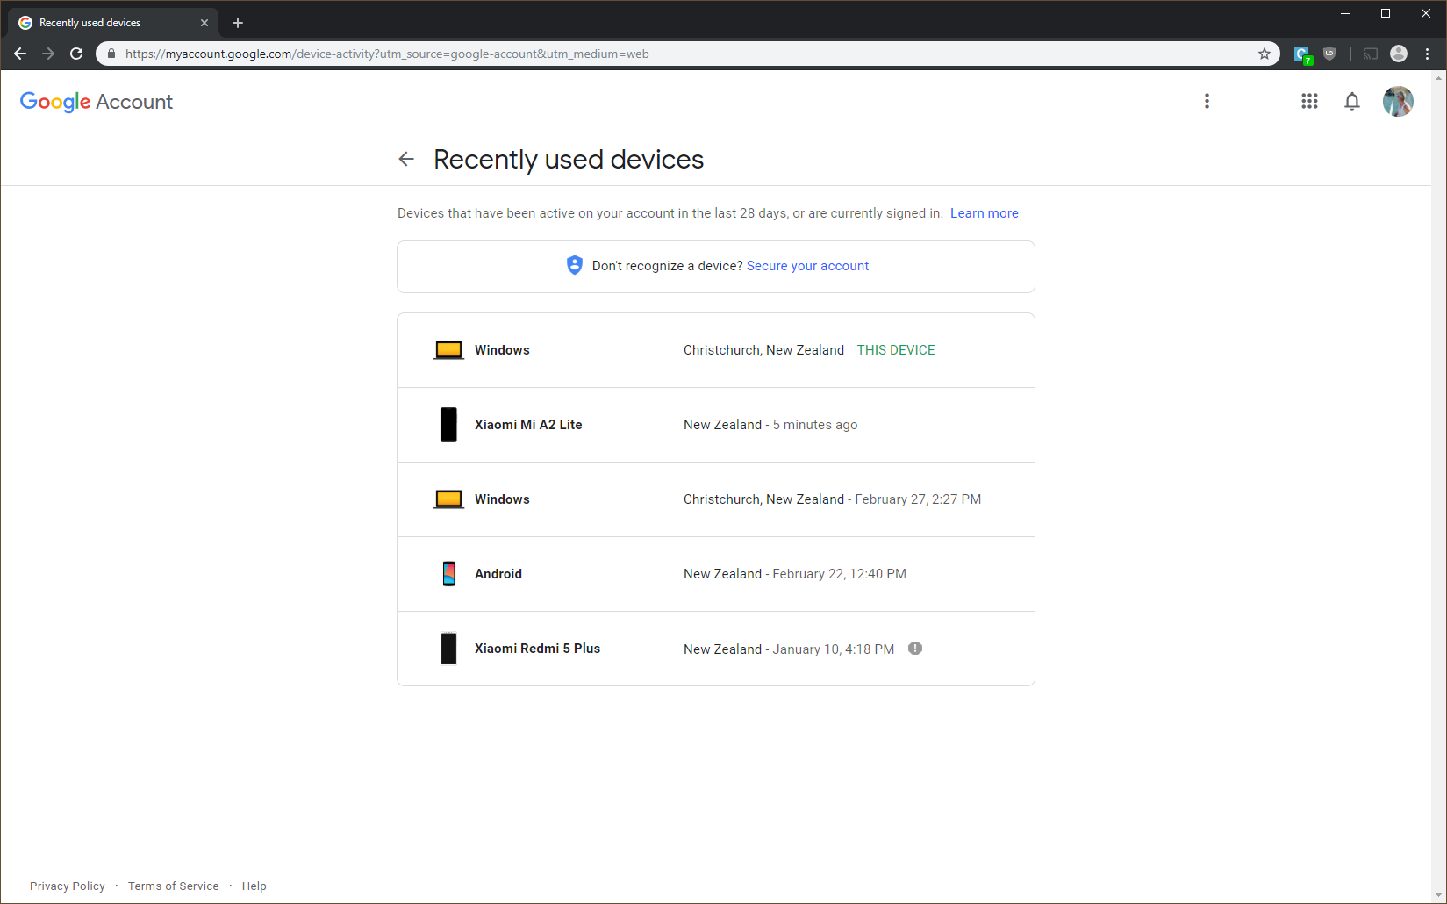Reload the page
The image size is (1447, 904).
click(76, 54)
